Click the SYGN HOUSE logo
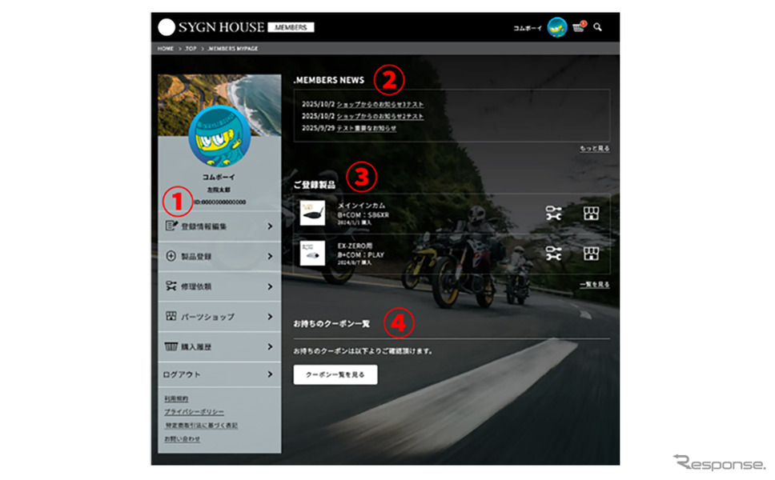Image resolution: width=775 pixels, height=480 pixels. 211,27
